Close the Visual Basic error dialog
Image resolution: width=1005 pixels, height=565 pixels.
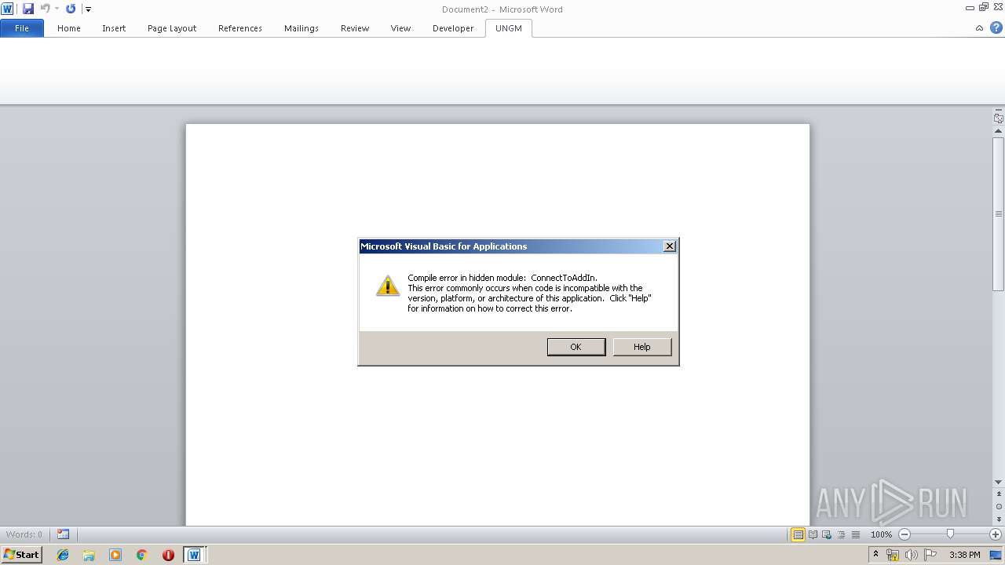coord(670,246)
